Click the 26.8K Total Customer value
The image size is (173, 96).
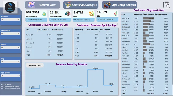pos(54,13)
